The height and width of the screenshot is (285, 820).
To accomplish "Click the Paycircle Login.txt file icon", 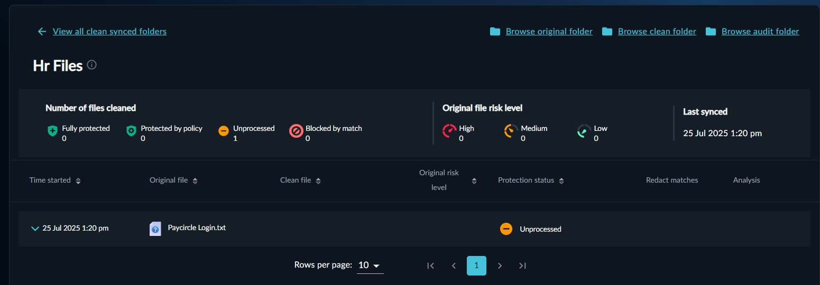I will (155, 229).
